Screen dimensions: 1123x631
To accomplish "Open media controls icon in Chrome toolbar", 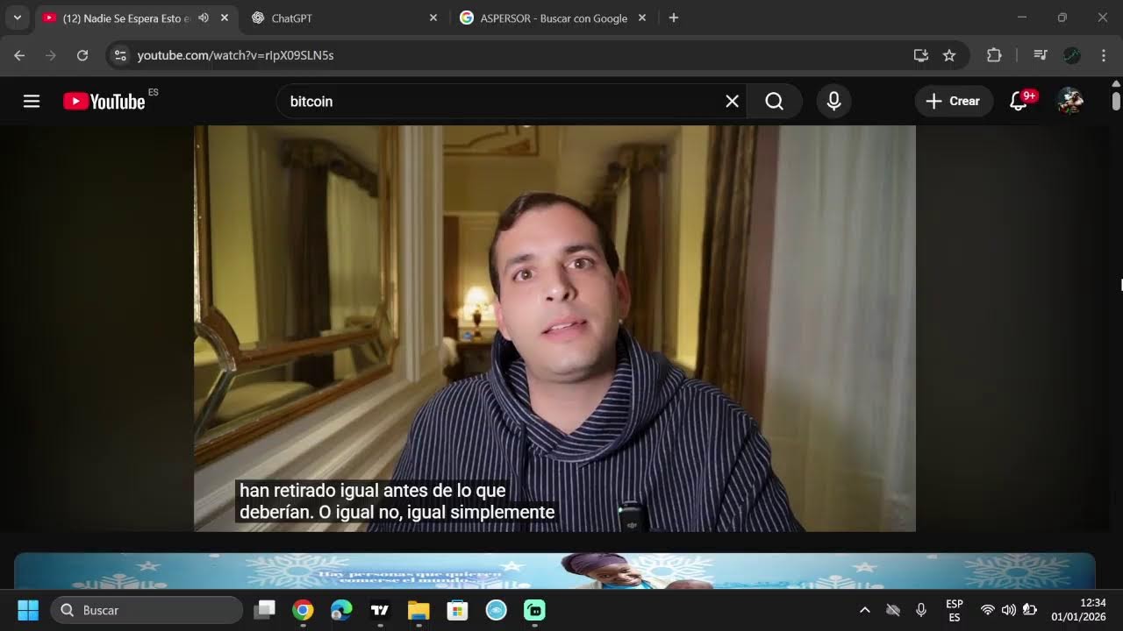I will click(1041, 55).
